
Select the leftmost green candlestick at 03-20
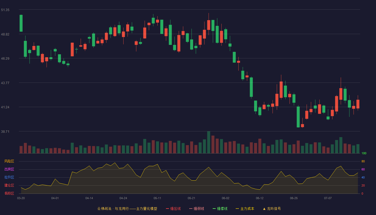tap(21, 23)
